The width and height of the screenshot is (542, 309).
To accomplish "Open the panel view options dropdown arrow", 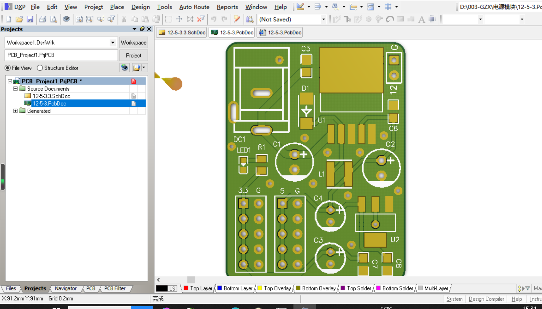I will [144, 67].
